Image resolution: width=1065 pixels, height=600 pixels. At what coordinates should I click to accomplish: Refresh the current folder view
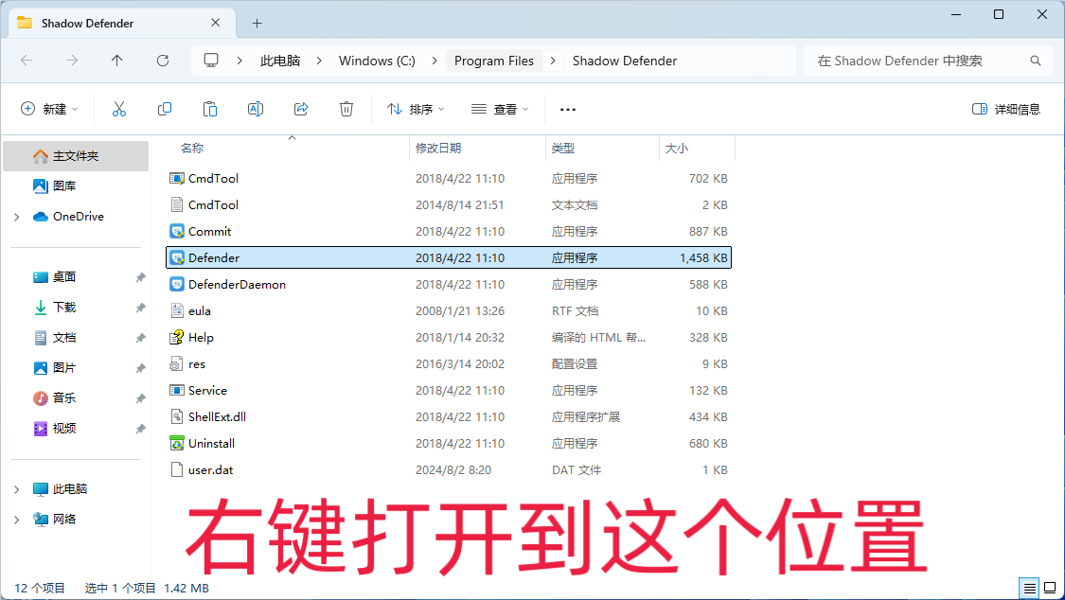click(x=163, y=61)
